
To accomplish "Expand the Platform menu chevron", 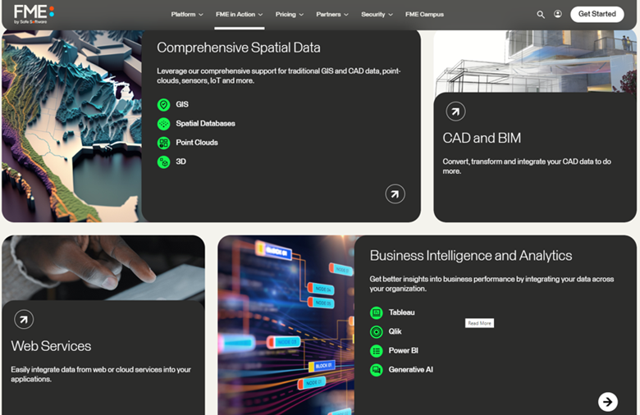I will [201, 15].
